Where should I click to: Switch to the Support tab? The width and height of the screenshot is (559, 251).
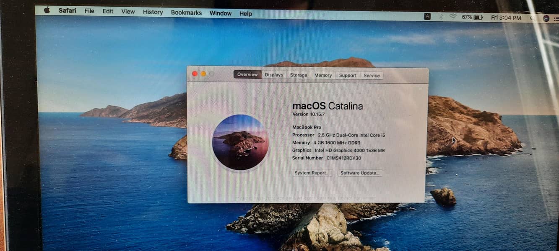tap(348, 76)
